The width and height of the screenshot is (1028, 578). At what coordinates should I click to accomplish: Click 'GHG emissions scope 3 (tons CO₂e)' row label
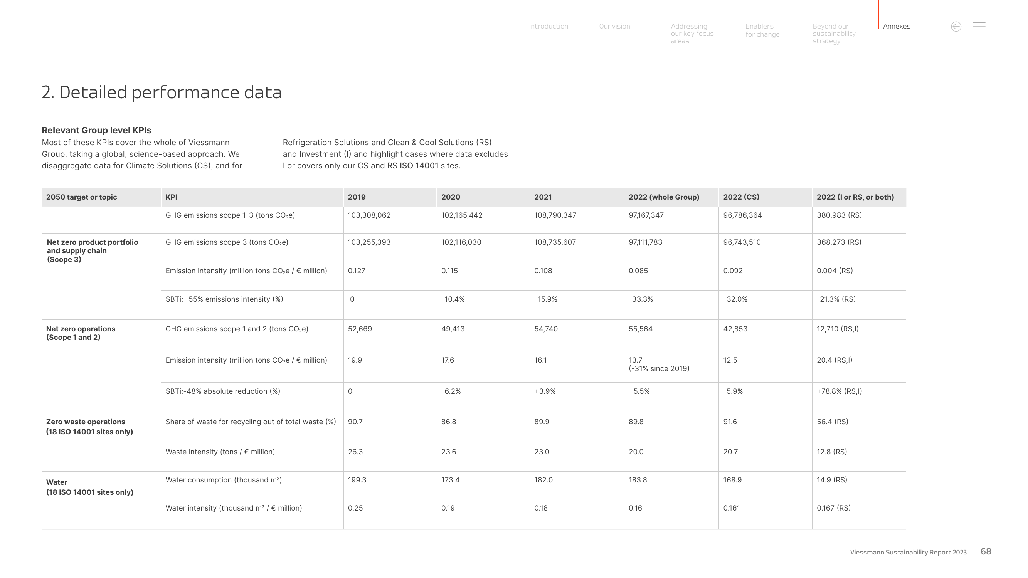[227, 242]
